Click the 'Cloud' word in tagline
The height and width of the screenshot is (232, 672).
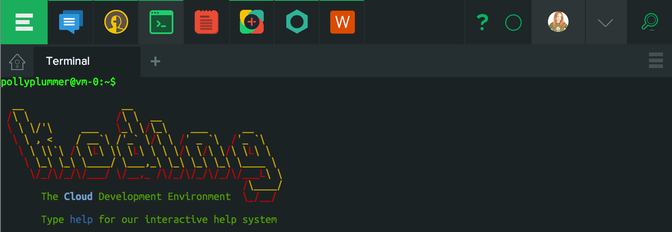[x=78, y=197]
